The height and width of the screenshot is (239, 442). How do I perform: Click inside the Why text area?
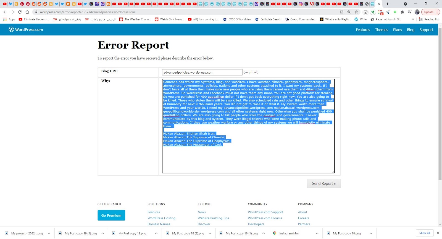click(248, 126)
